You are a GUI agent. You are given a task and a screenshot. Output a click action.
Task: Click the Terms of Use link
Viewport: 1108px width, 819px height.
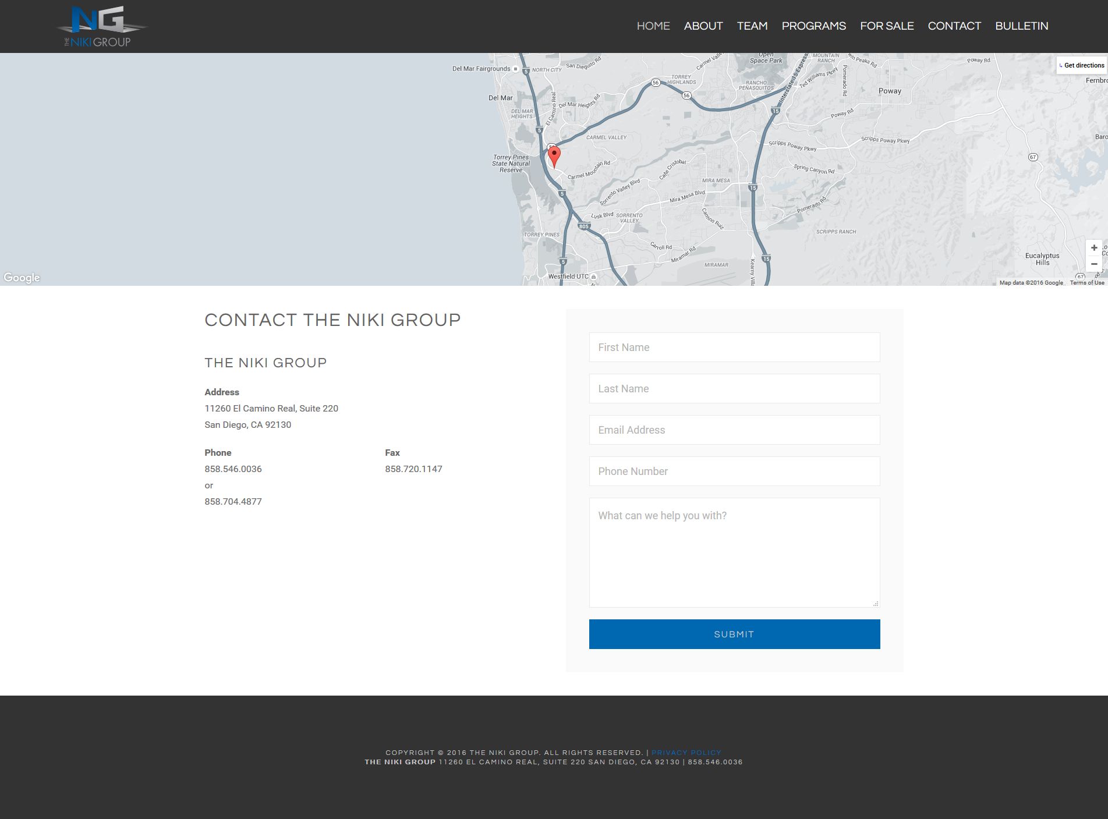1086,282
